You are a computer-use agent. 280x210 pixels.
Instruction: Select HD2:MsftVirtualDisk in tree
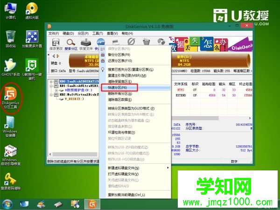click(x=79, y=95)
